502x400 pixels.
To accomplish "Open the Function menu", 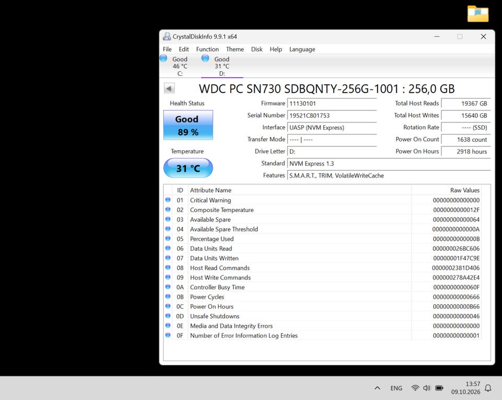I will (x=208, y=49).
